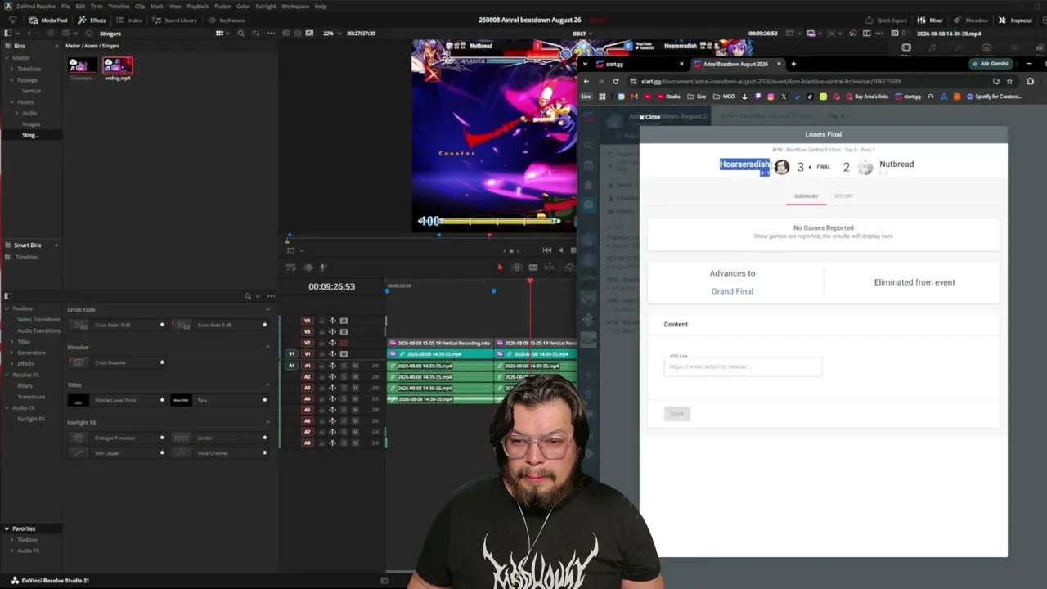Click the Vertical Recording.mkv clip on V2
The width and height of the screenshot is (1047, 589).
pos(441,343)
